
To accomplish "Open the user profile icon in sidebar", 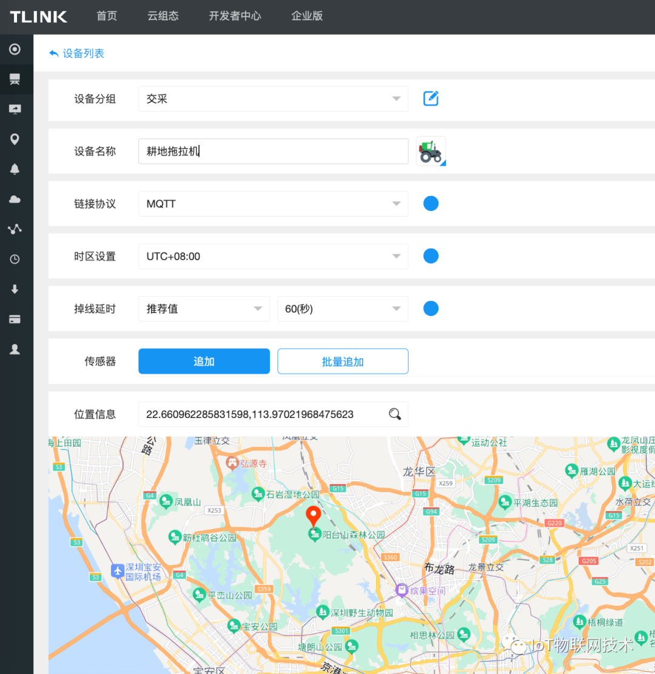I will [15, 349].
